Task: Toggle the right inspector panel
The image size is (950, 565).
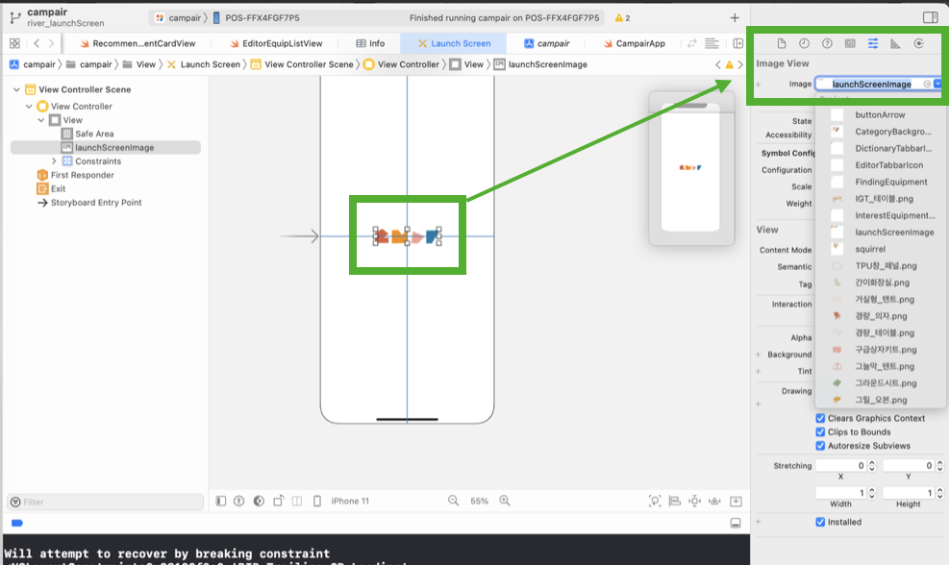Action: 930,17
